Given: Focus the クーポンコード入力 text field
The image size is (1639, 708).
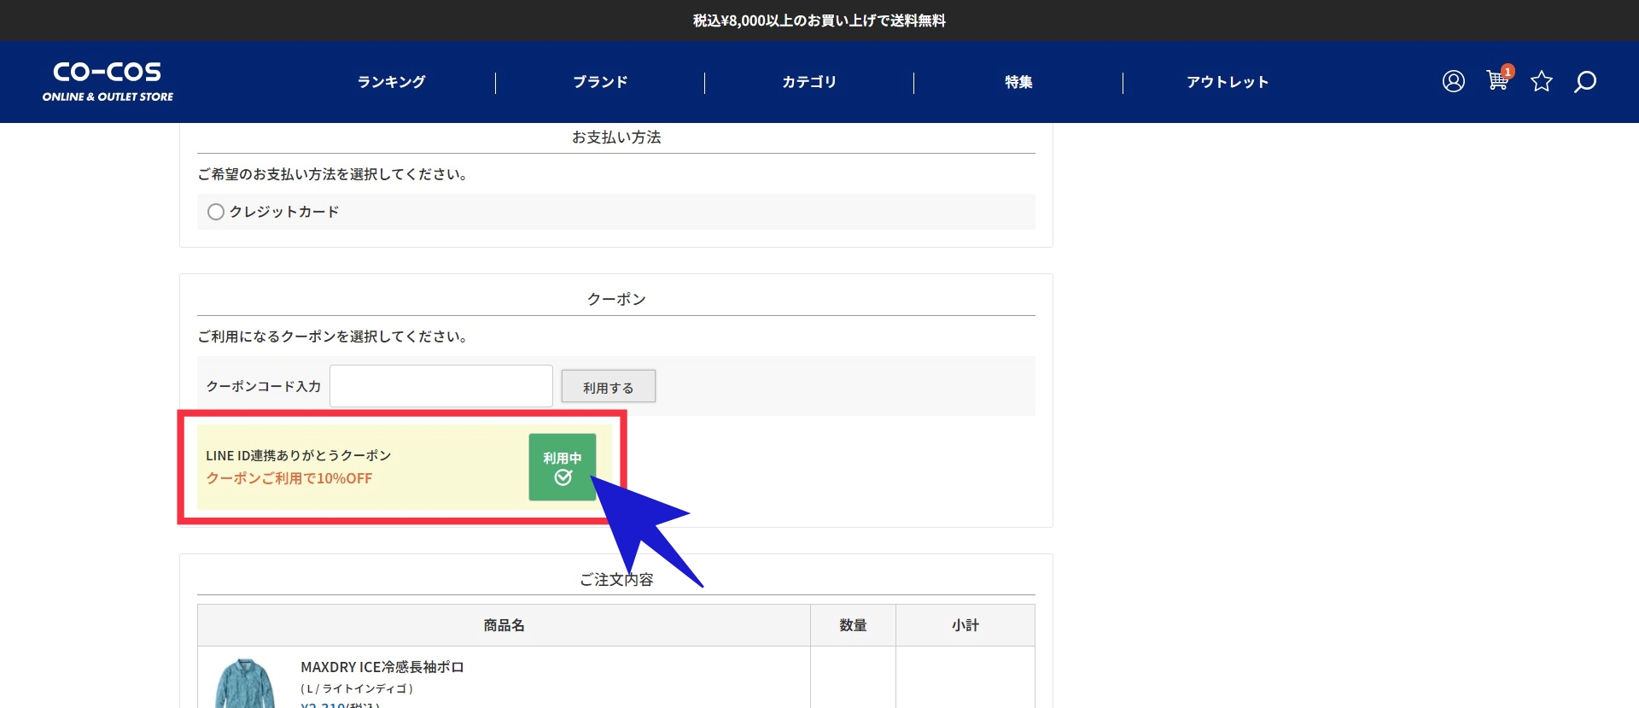Looking at the screenshot, I should [x=440, y=386].
